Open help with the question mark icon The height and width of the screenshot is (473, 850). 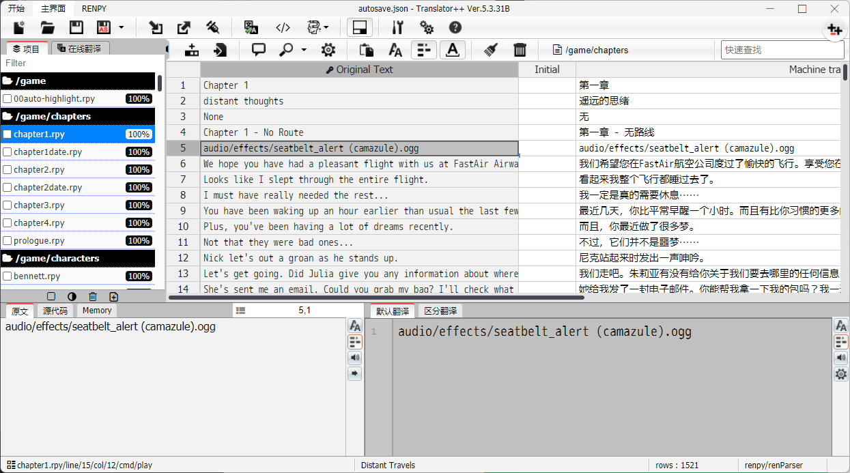tap(455, 27)
